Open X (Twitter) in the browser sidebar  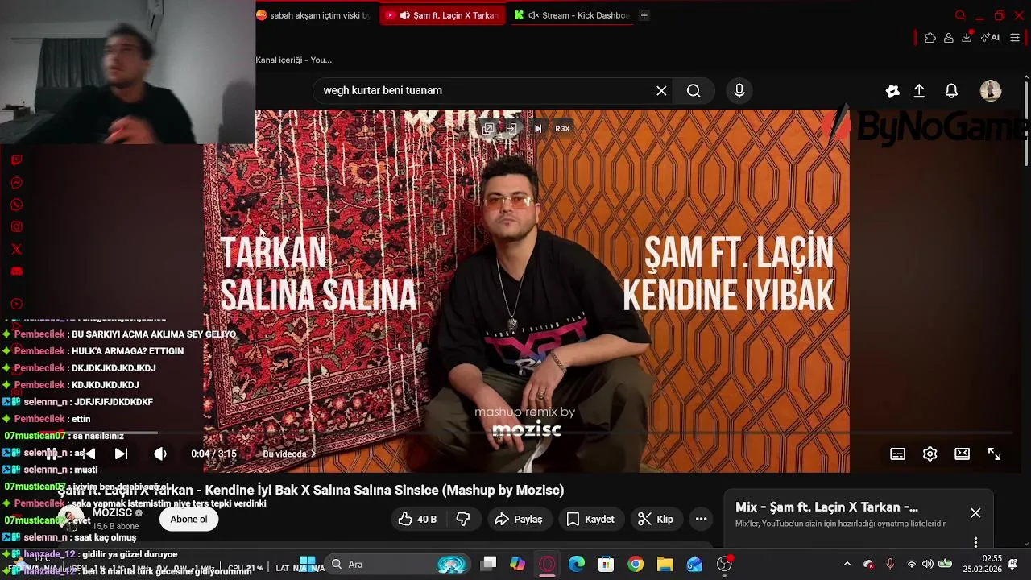(x=17, y=249)
